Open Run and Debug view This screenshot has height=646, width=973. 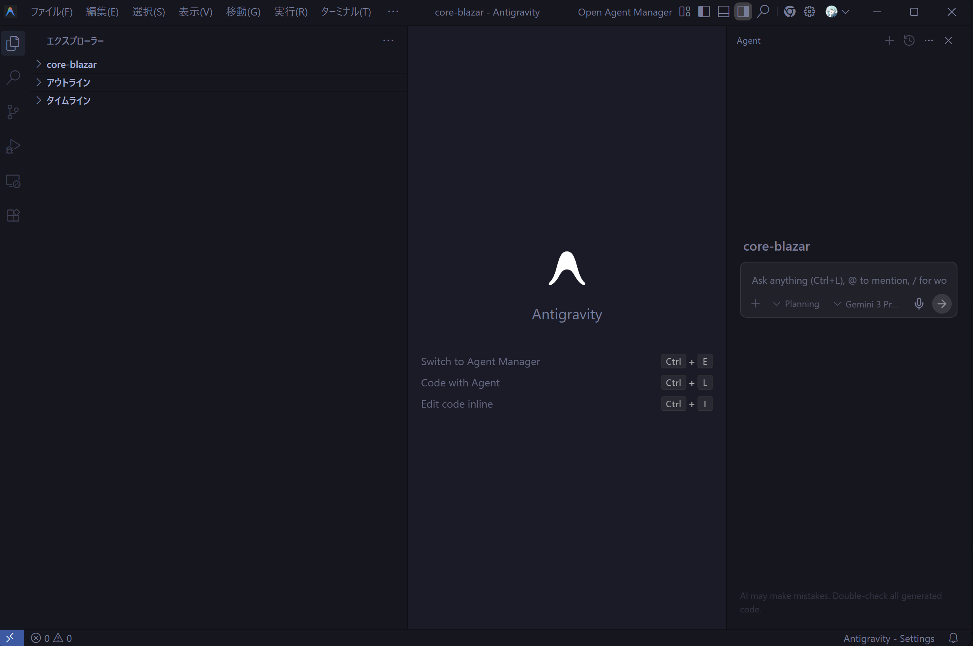click(x=13, y=146)
